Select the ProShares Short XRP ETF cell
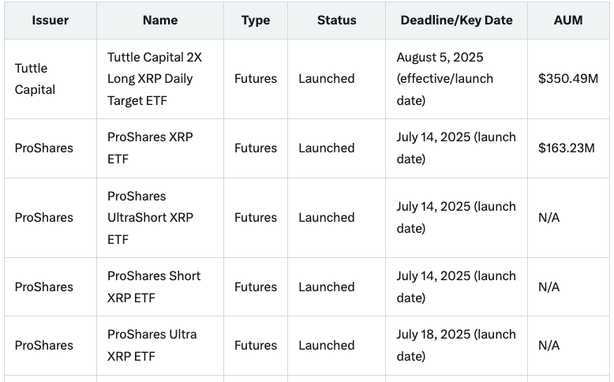 click(153, 286)
